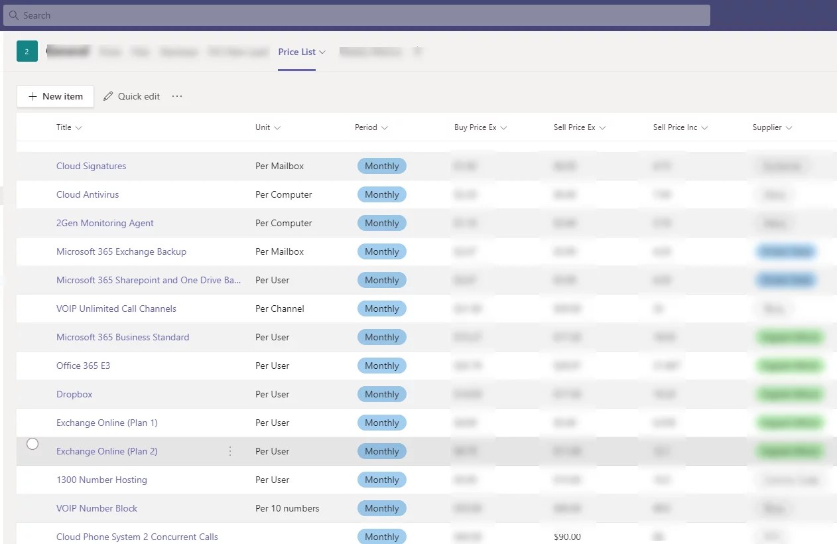Open the 2Gen Monitoring Agent item
This screenshot has height=544, width=837.
(105, 223)
